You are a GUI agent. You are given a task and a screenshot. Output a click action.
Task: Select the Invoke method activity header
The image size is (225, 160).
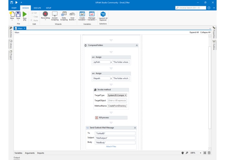pyautogui.click(x=111, y=90)
